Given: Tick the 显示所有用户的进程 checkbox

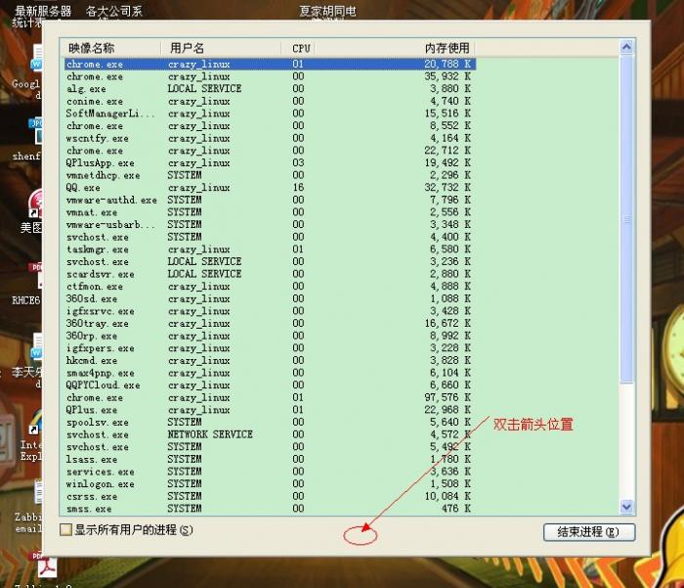Looking at the screenshot, I should click(x=65, y=530).
